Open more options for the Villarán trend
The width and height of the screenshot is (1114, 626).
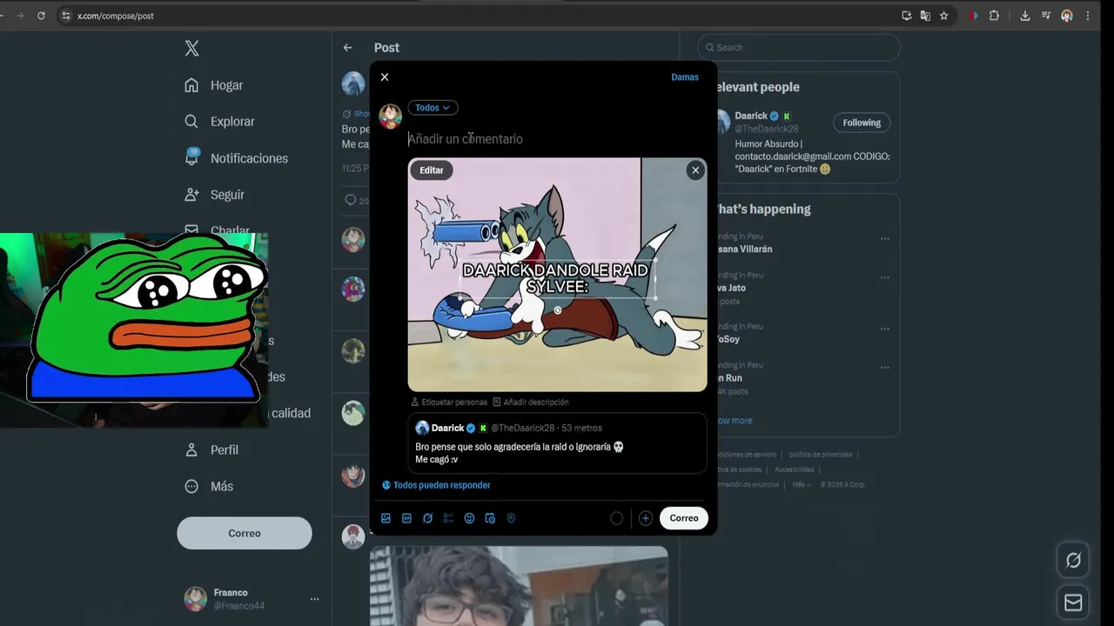pyautogui.click(x=884, y=238)
